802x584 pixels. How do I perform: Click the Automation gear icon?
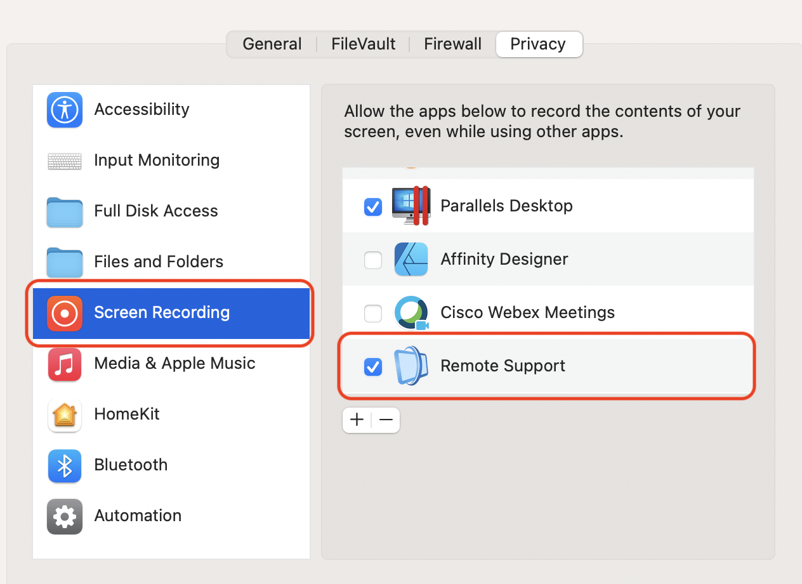[x=65, y=517]
